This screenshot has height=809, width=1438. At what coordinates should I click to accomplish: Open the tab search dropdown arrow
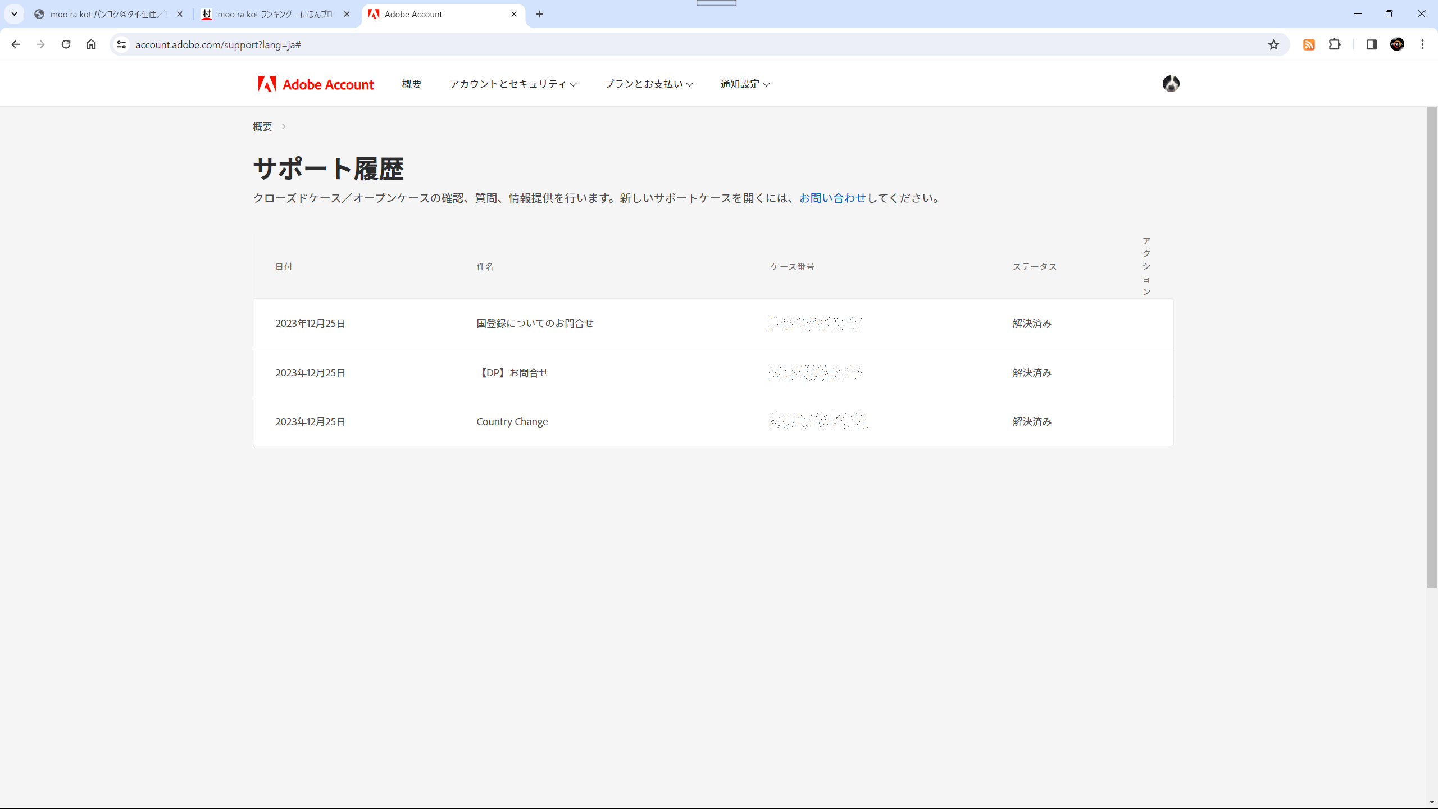click(x=15, y=14)
